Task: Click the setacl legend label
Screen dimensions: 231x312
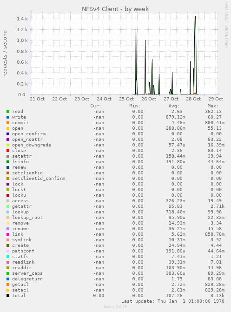Action: tap(20, 290)
